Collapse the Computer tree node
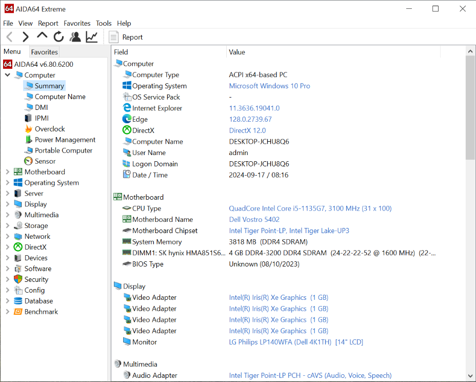This screenshot has height=382, width=476. pyautogui.click(x=8, y=75)
